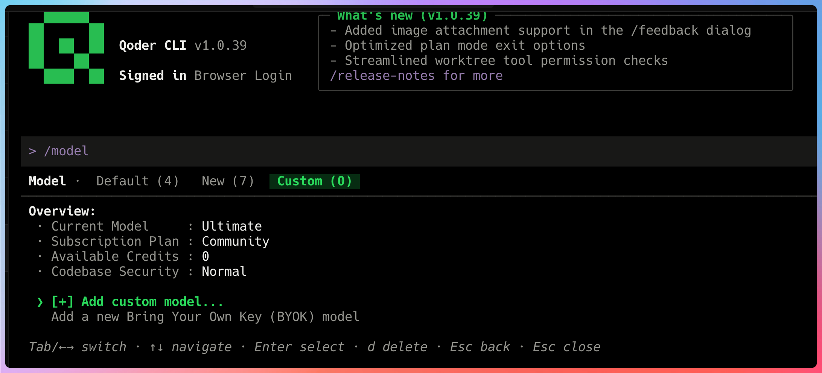822x373 pixels.
Task: Click the What's new heading
Action: tap(413, 16)
